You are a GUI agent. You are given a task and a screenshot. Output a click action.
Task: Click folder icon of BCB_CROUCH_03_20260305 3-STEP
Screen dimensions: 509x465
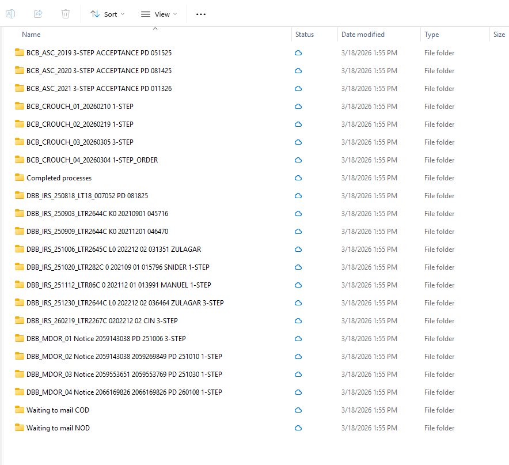[x=20, y=142]
